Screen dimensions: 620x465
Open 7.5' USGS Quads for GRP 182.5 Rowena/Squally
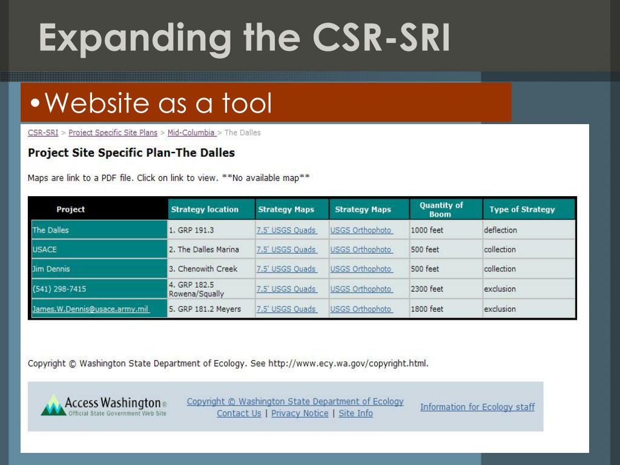point(286,289)
